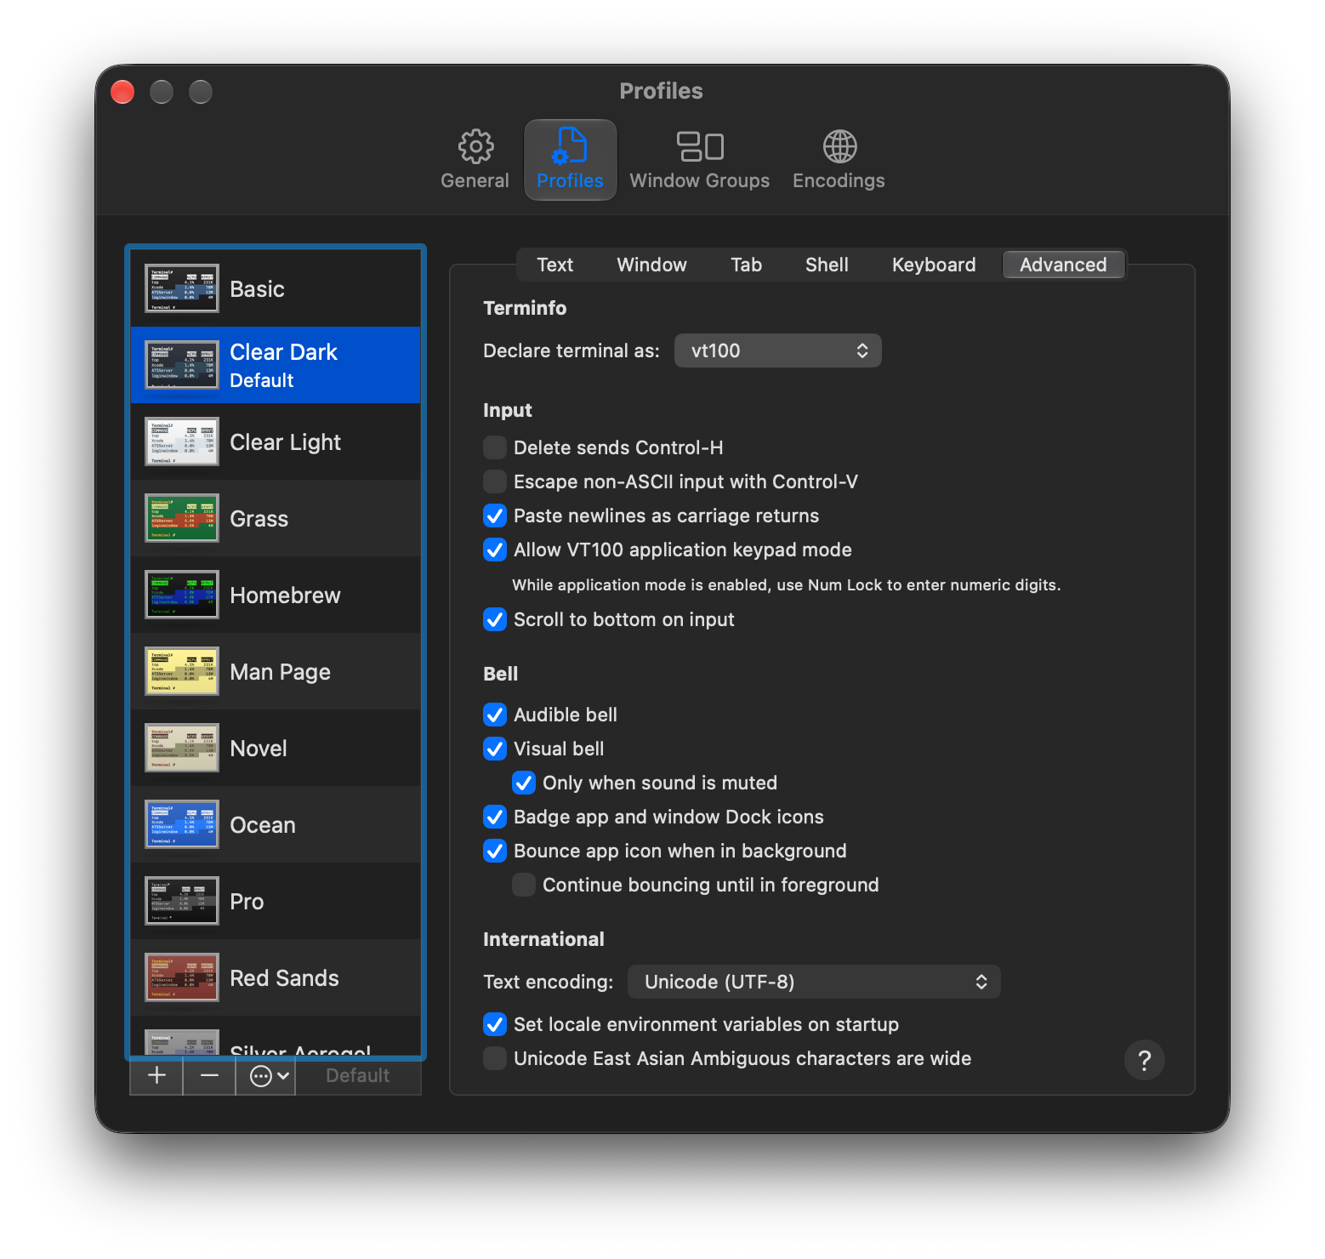The width and height of the screenshot is (1325, 1259).
Task: Pick the Grass profile thumbnail
Action: point(181,518)
